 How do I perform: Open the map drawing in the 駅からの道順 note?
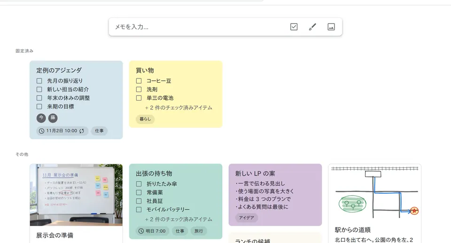375,193
